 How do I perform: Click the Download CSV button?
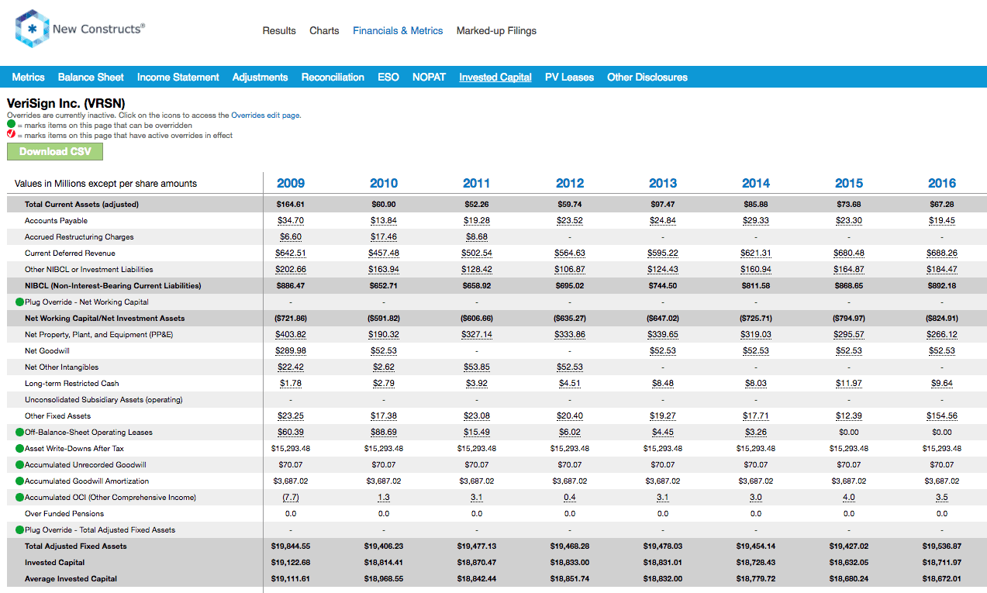(55, 151)
